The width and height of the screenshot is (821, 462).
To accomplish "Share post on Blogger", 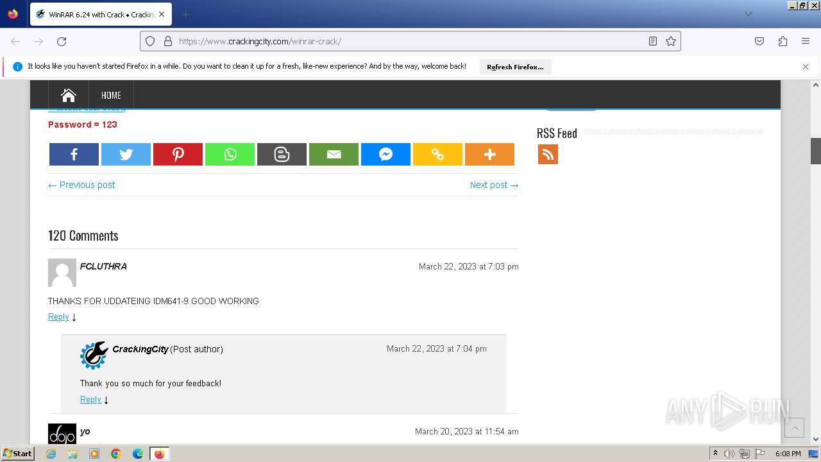I will tap(282, 154).
